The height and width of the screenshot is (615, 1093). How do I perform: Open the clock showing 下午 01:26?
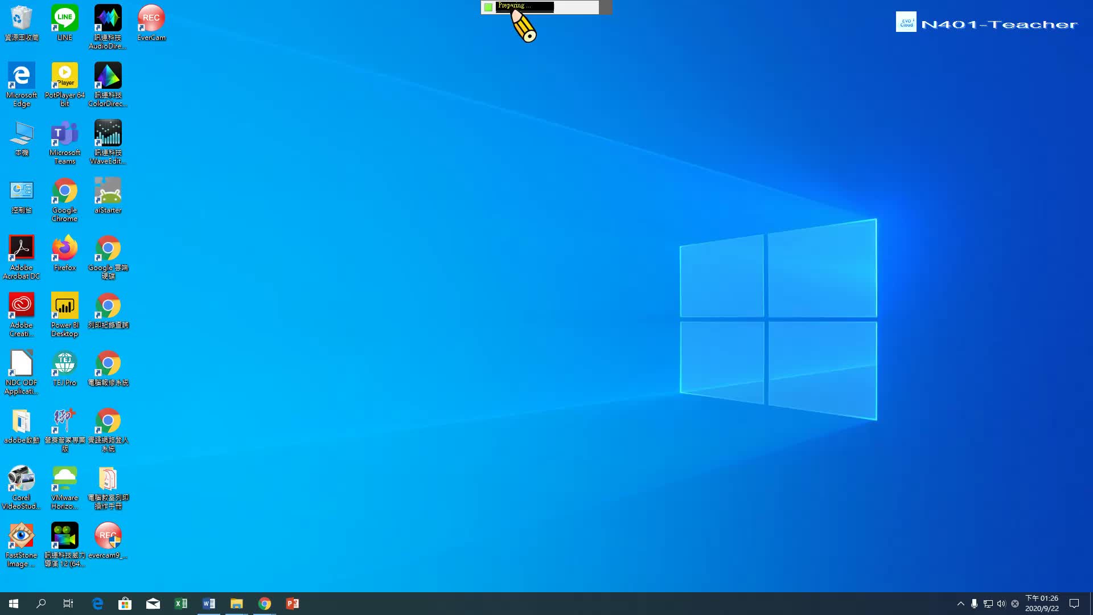point(1042,604)
